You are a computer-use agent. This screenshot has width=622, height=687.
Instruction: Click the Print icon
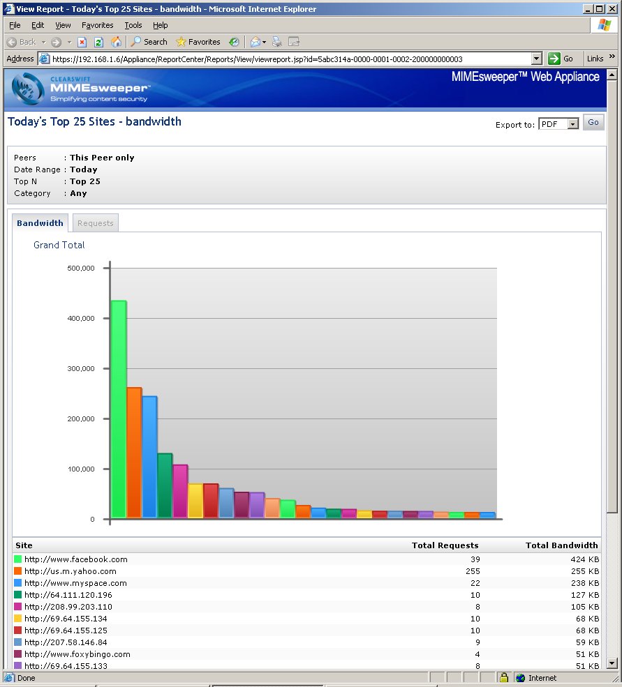(x=276, y=42)
